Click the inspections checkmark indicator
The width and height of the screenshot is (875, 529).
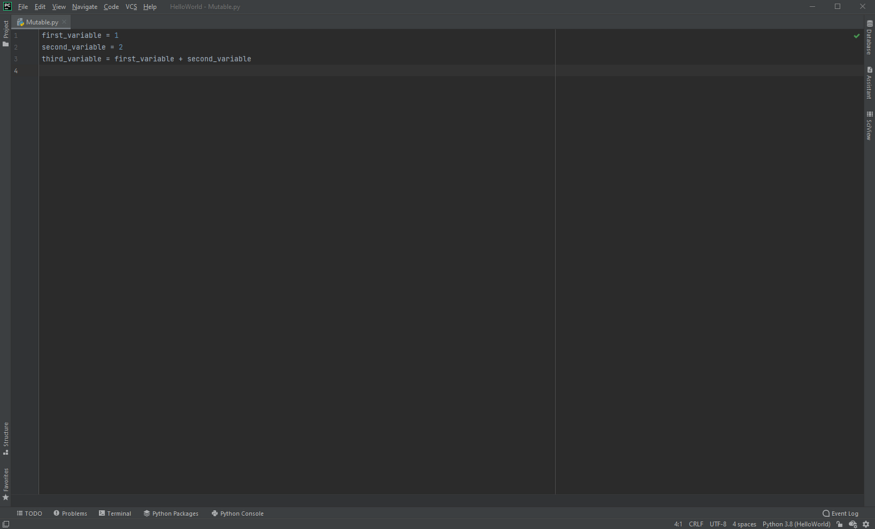pyautogui.click(x=857, y=36)
